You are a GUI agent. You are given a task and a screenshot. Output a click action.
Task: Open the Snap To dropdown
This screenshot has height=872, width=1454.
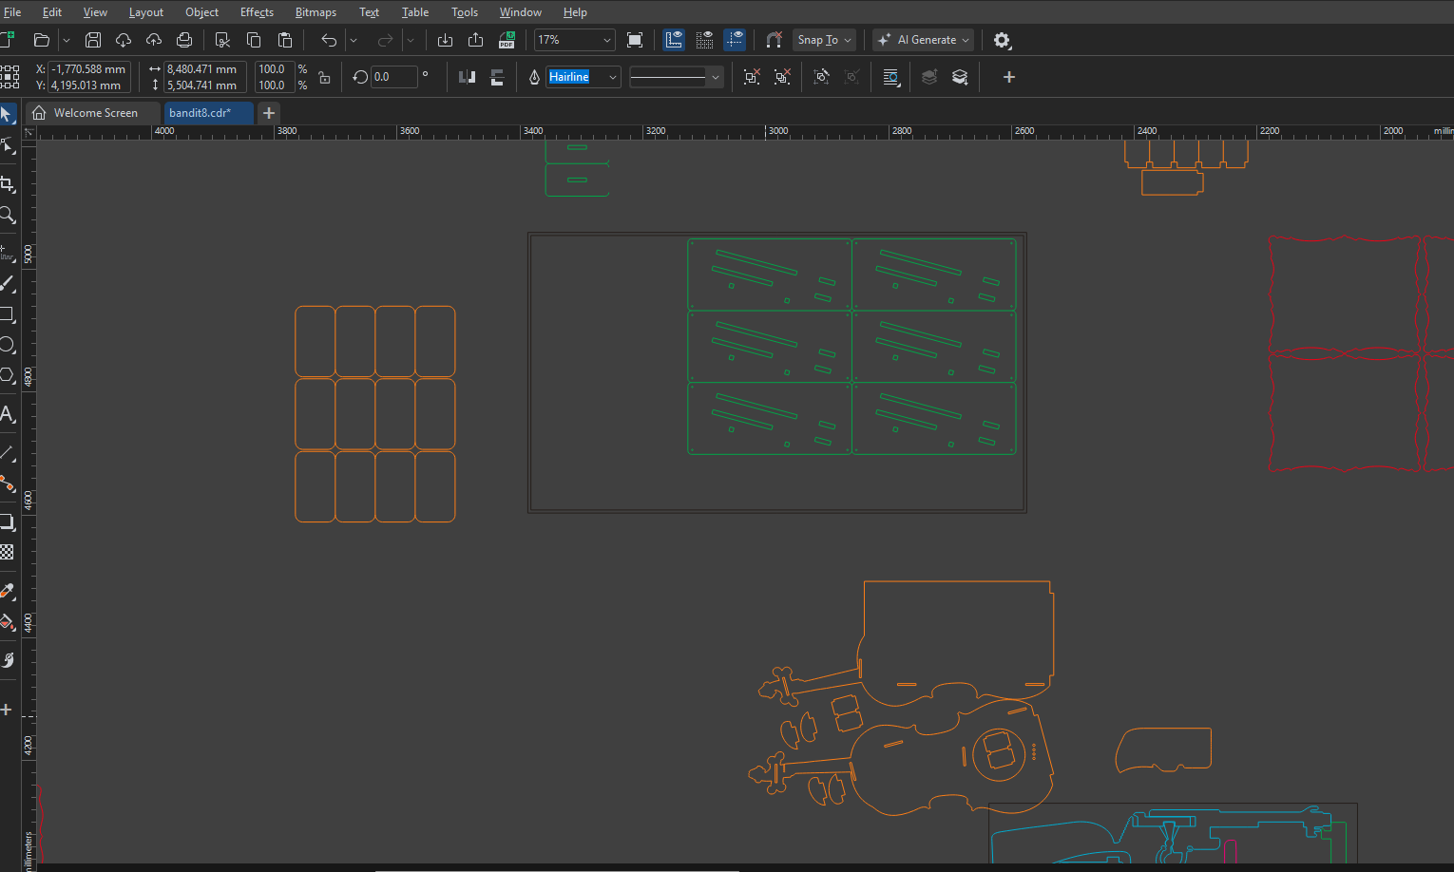[824, 40]
